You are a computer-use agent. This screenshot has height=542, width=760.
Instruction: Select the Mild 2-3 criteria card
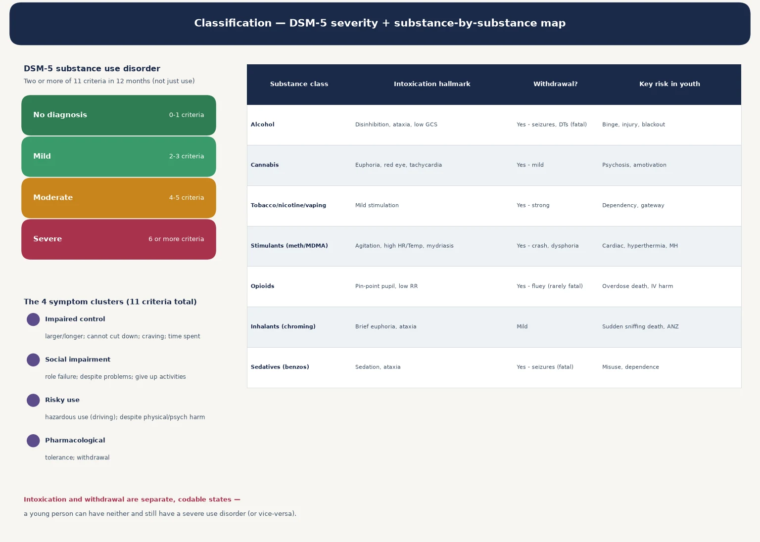click(119, 157)
